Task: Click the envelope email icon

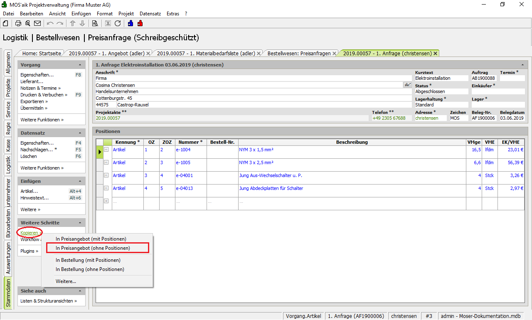Action: point(37,23)
